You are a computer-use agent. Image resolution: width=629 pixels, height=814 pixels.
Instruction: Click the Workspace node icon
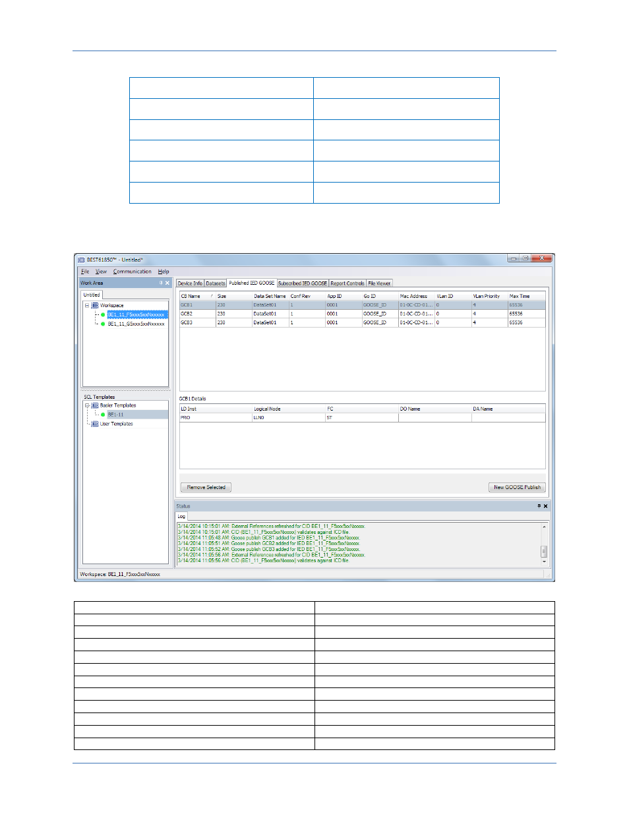[95, 306]
